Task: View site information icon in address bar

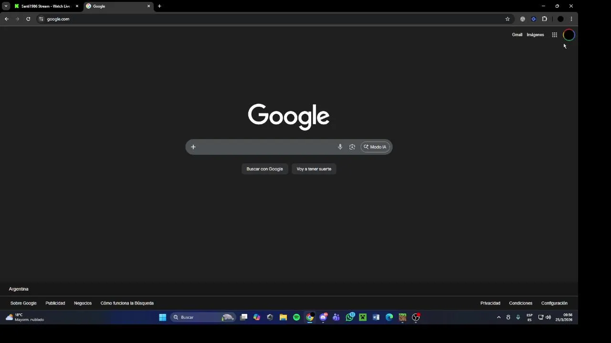Action: point(41,19)
